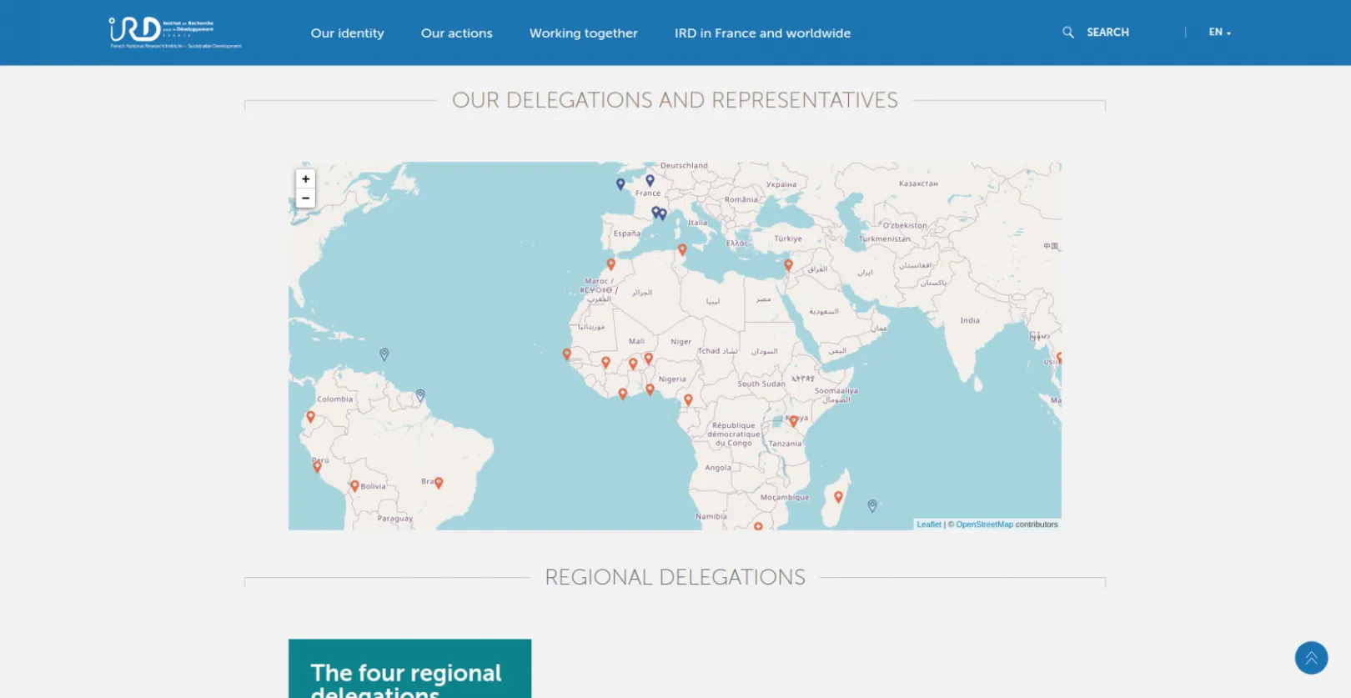Select the orange marker on Madagascar

pyautogui.click(x=838, y=496)
